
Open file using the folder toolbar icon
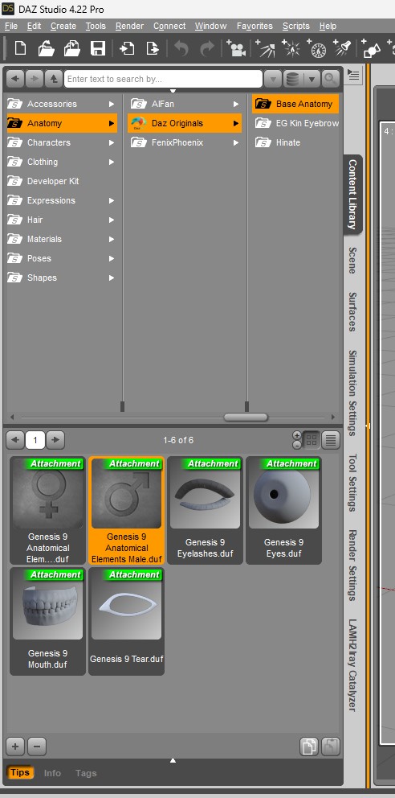tap(47, 48)
